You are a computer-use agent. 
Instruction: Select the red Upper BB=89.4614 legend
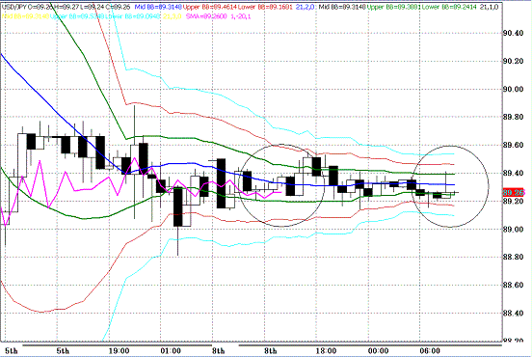[210, 7]
